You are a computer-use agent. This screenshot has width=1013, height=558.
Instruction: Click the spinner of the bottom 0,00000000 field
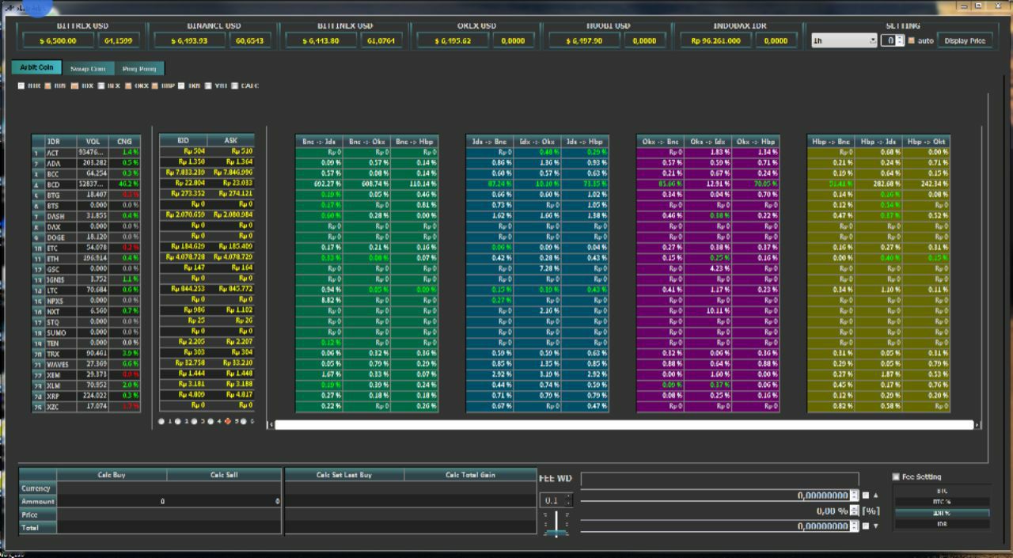click(854, 526)
